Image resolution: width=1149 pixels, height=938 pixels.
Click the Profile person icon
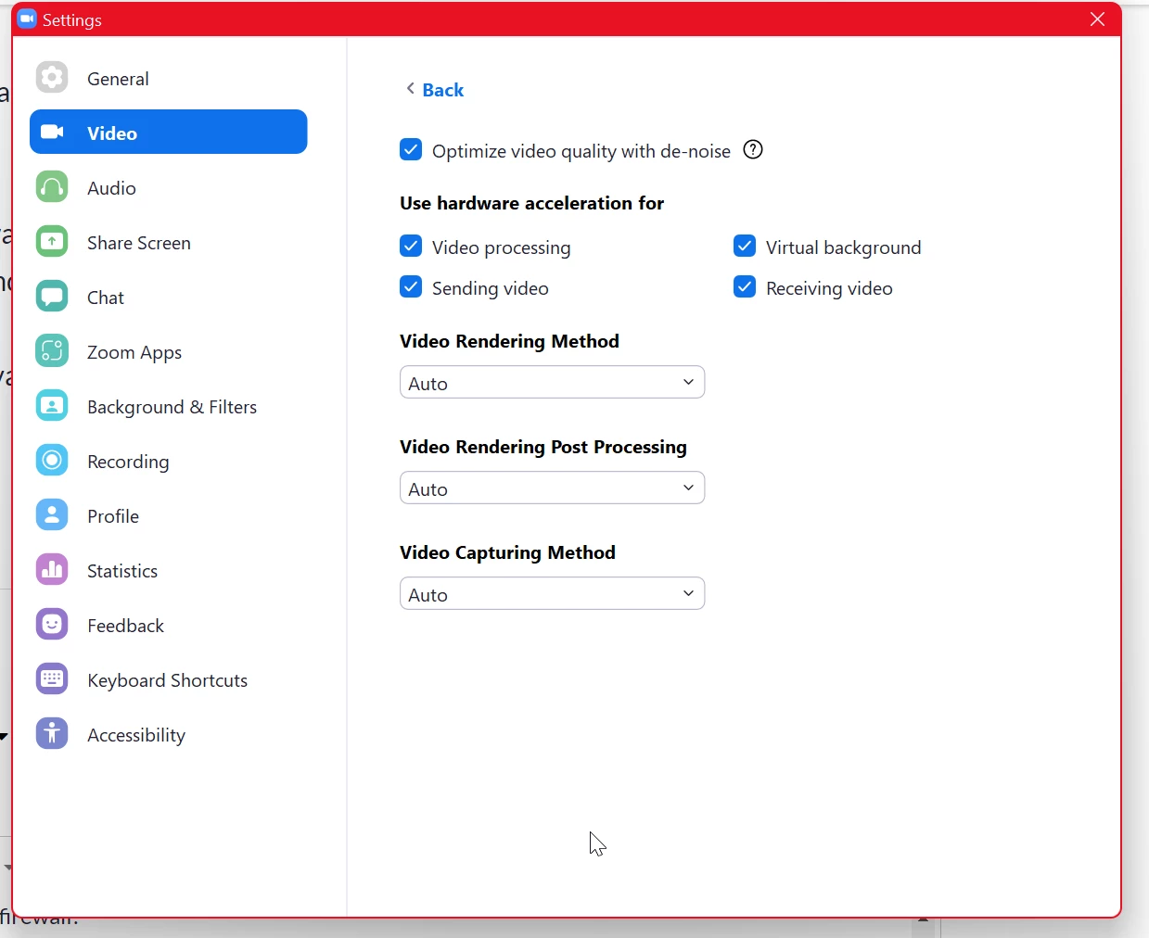tap(52, 514)
